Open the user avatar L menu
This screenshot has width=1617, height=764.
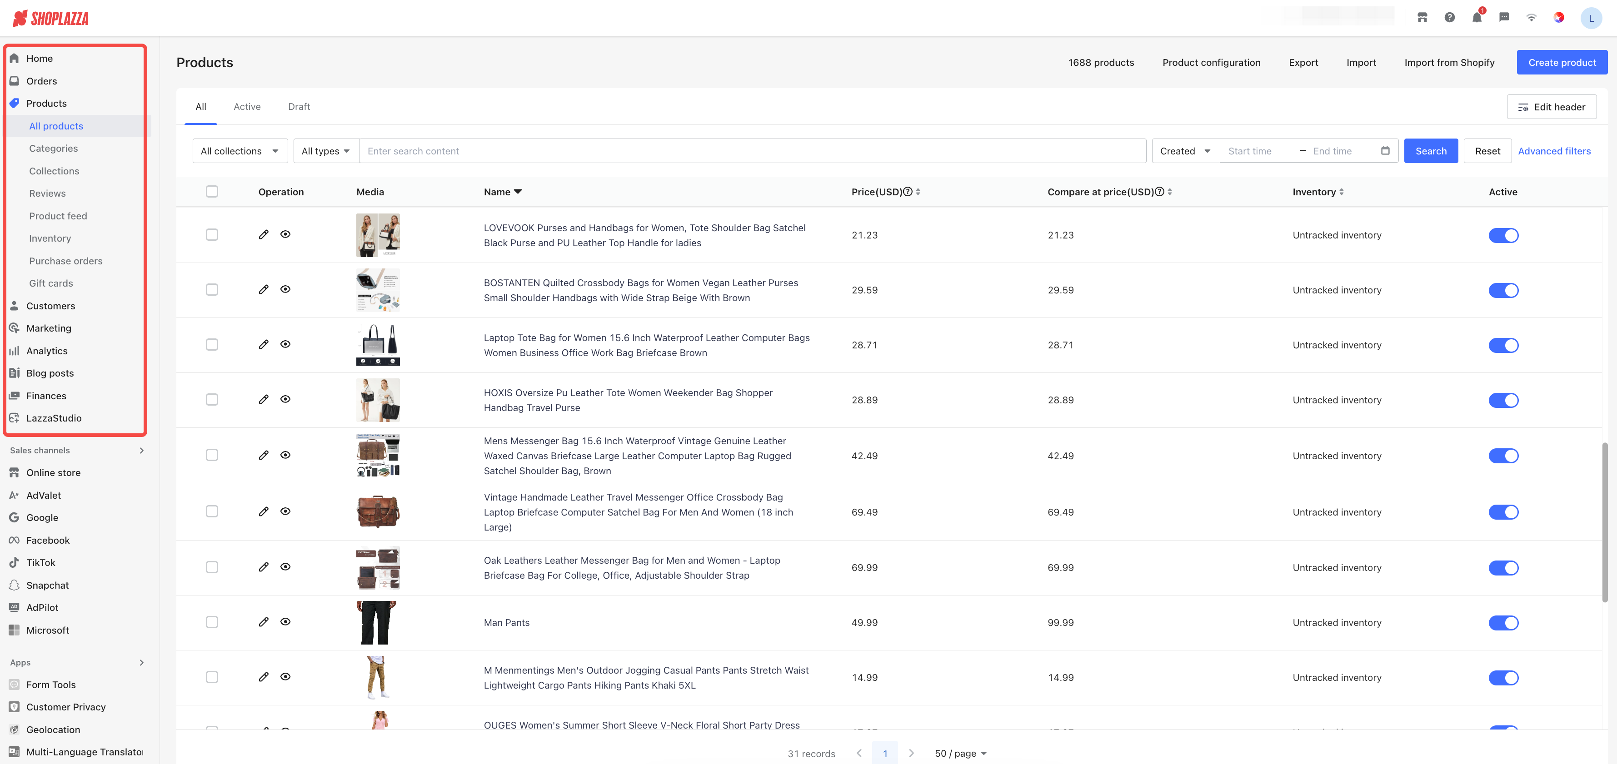click(1591, 18)
